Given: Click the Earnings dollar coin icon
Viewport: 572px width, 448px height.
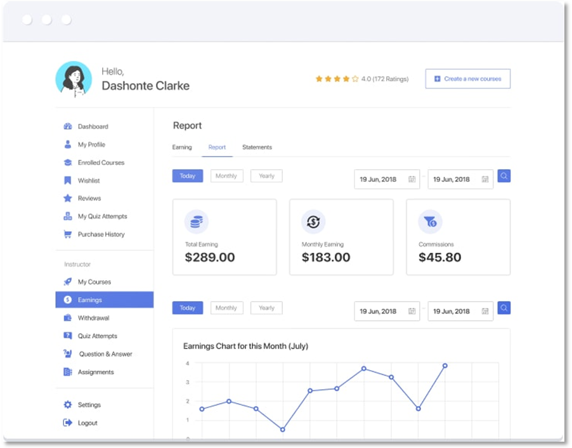Looking at the screenshot, I should coord(67,300).
